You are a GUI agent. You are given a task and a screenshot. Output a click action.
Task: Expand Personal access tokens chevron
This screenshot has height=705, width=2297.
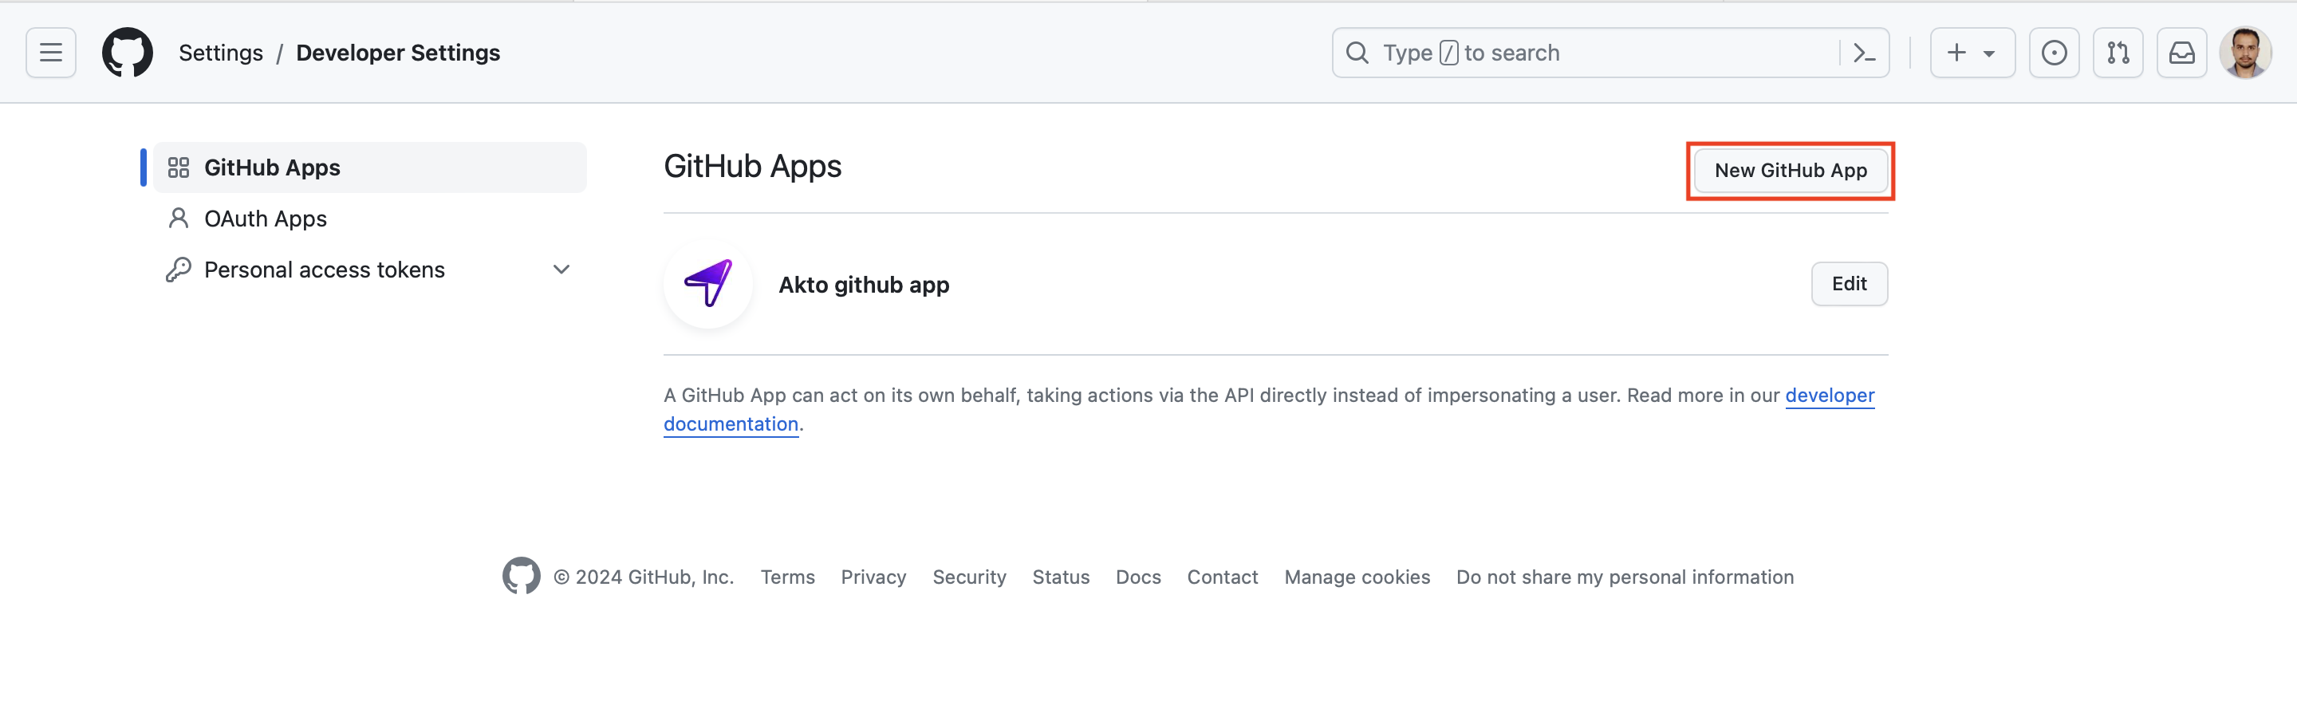tap(561, 270)
